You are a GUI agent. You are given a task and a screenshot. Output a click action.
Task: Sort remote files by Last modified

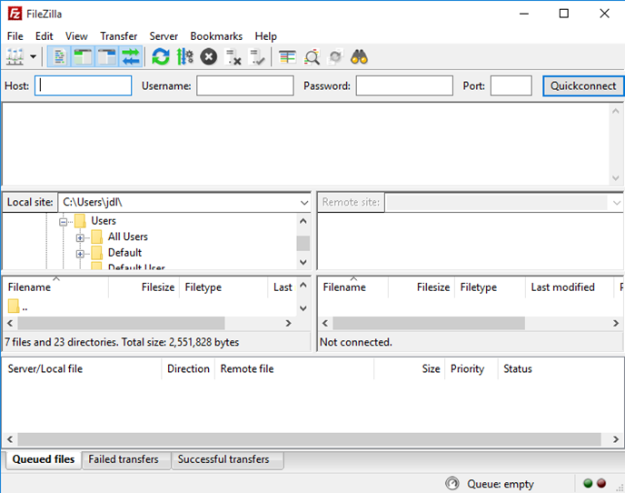coord(570,287)
